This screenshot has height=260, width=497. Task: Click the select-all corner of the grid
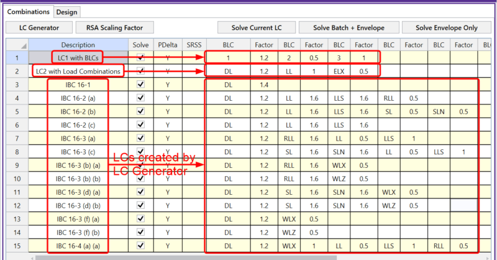point(17,45)
